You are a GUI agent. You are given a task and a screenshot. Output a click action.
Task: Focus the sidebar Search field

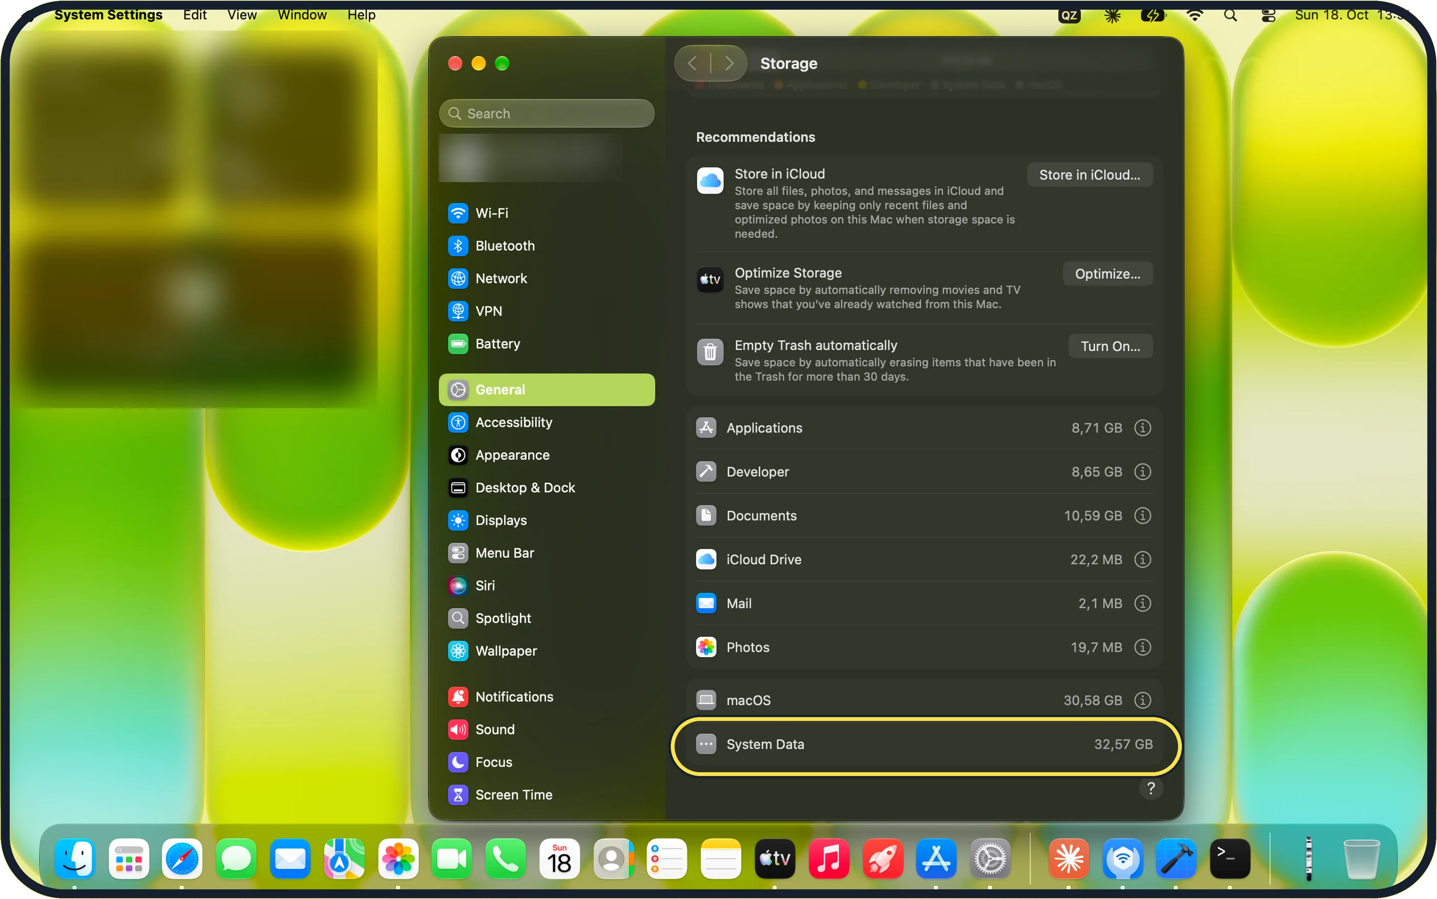pyautogui.click(x=547, y=113)
